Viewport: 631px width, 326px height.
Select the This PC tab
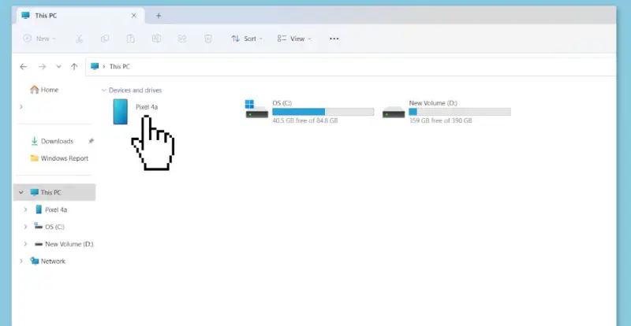(x=80, y=16)
